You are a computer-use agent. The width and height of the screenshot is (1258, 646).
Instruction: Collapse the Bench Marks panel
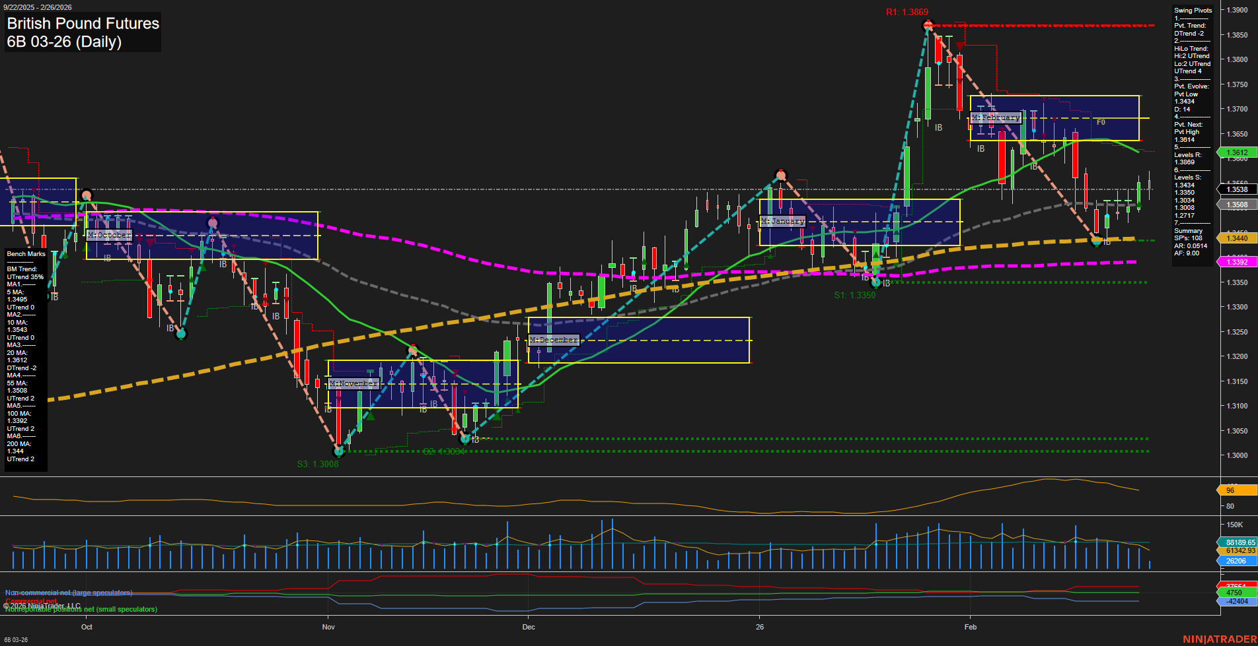25,253
